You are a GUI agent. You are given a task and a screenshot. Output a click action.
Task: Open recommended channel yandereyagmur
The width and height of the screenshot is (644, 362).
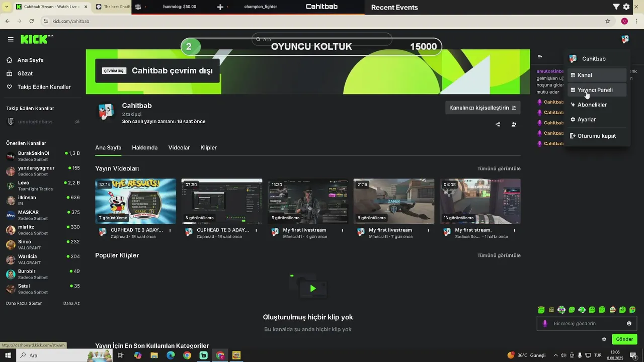tap(42, 170)
